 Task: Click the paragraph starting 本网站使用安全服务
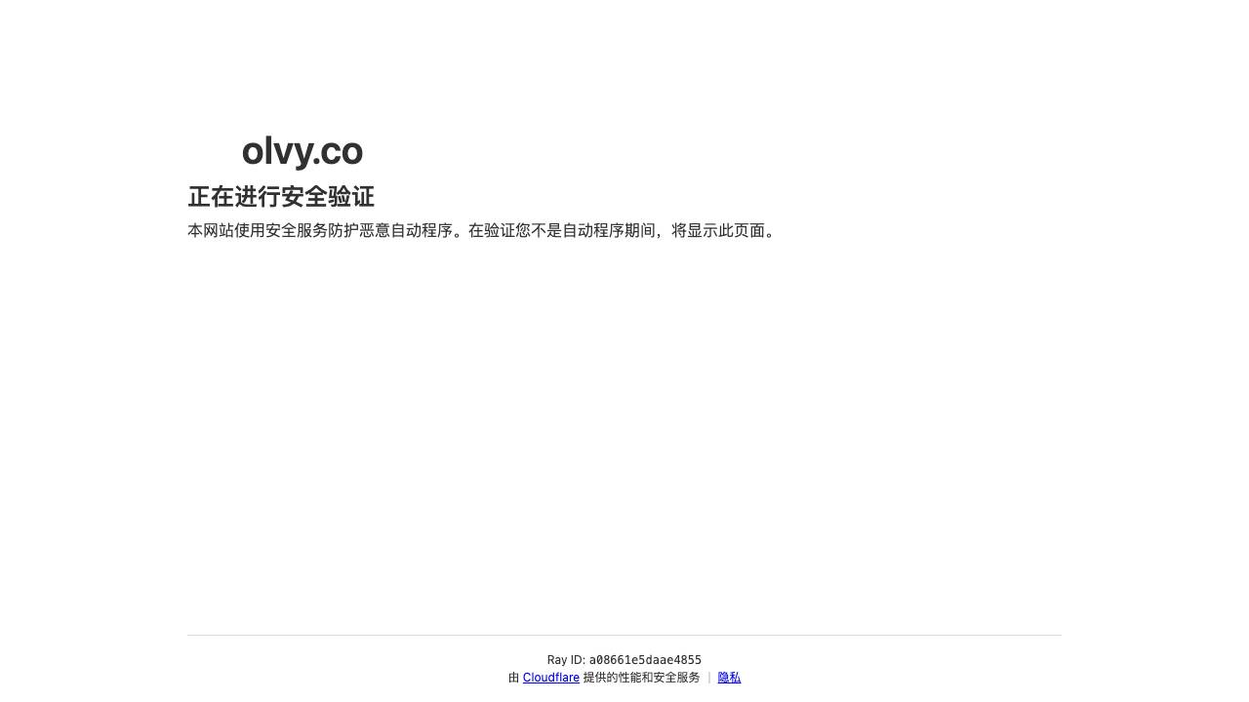484,231
